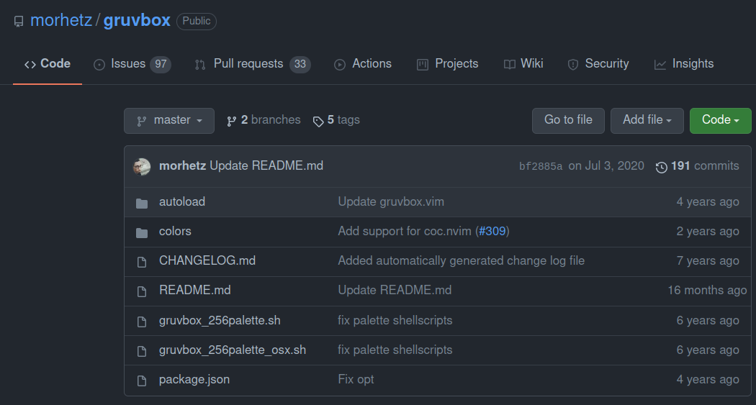Open the 'Added automatically generated change log file' commit
756x405 pixels.
pyautogui.click(x=462, y=261)
